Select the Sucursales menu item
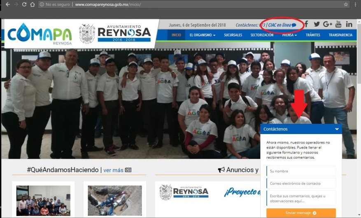Screen dimensions: 361x218 233,35
